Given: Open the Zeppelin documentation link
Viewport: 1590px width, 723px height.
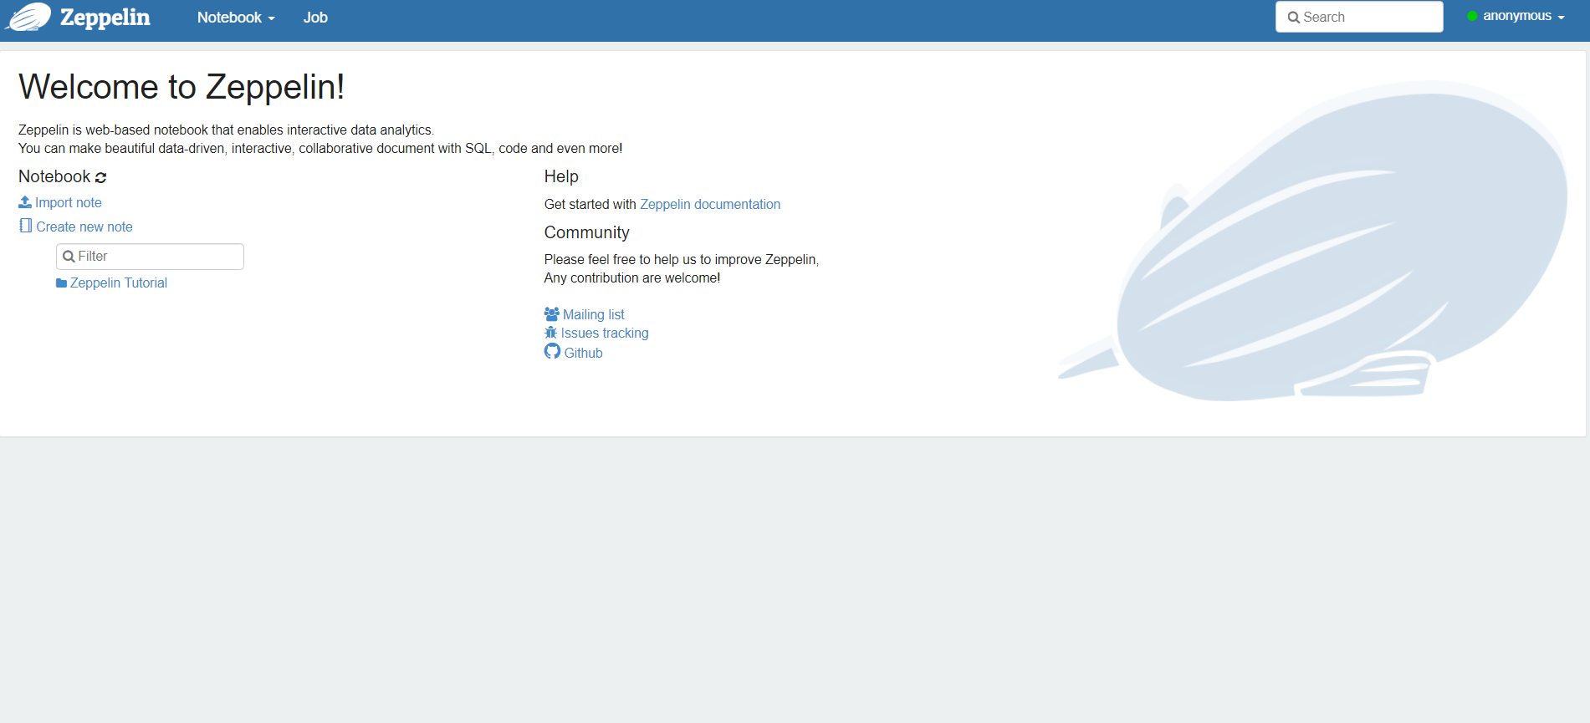Looking at the screenshot, I should tap(710, 204).
